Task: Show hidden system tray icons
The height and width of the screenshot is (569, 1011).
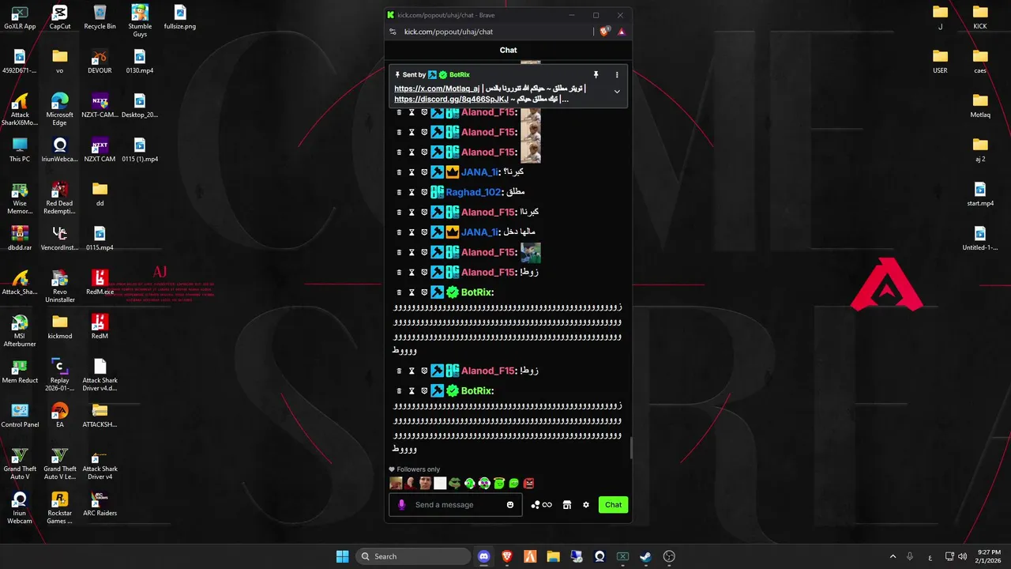Action: pyautogui.click(x=893, y=556)
